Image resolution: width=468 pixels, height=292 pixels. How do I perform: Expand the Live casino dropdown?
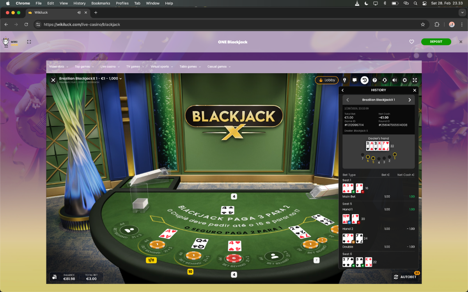pyautogui.click(x=110, y=67)
